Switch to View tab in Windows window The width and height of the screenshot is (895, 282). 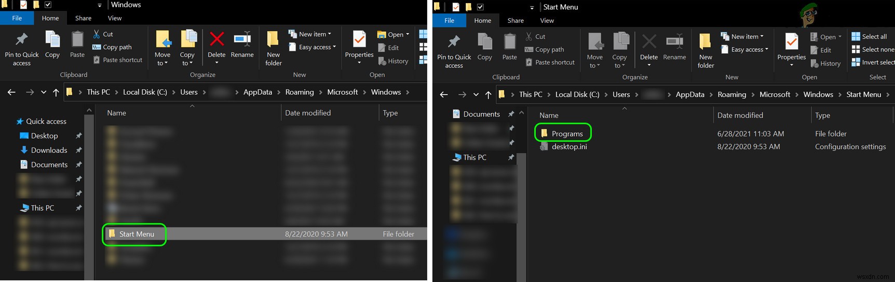(115, 18)
